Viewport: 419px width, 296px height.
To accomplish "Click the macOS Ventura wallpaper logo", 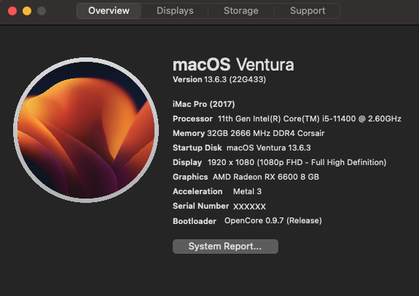I will pos(86,130).
